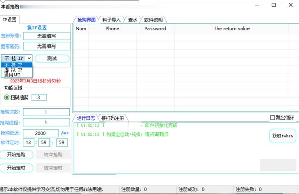Click the 抢购延迟 field showing 2000
This screenshot has height=194, width=299.
pos(40,133)
